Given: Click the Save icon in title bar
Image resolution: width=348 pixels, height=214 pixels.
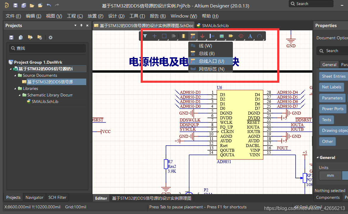Looking at the screenshot, I should click(15, 5).
